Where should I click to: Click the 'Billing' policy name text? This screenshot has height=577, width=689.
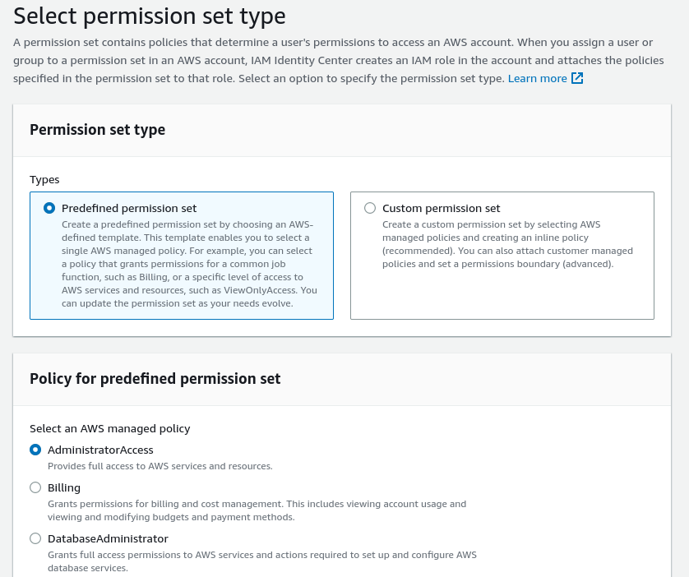(x=64, y=487)
